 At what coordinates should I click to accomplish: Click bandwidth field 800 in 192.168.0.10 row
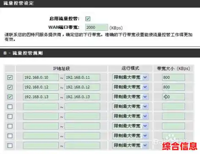pos(173,77)
